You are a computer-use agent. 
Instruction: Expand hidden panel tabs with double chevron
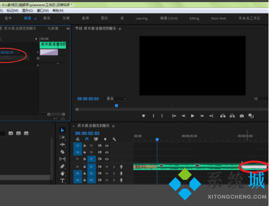point(68,29)
